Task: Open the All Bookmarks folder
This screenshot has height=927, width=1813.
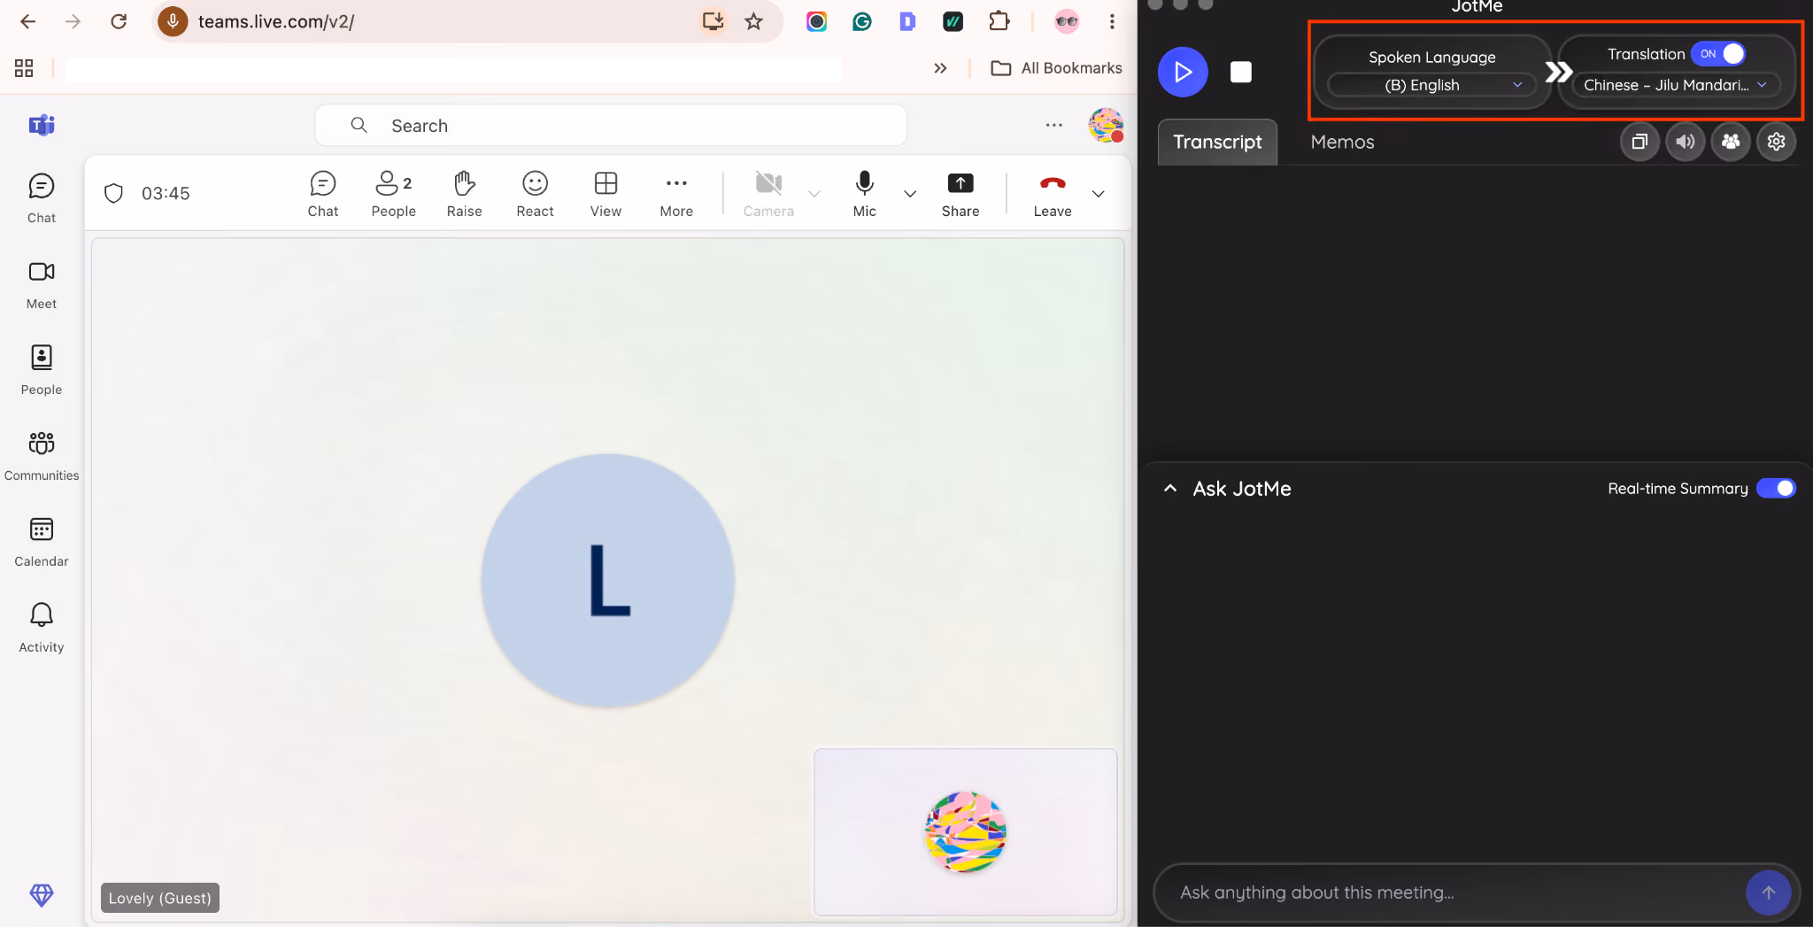Action: [x=1057, y=68]
